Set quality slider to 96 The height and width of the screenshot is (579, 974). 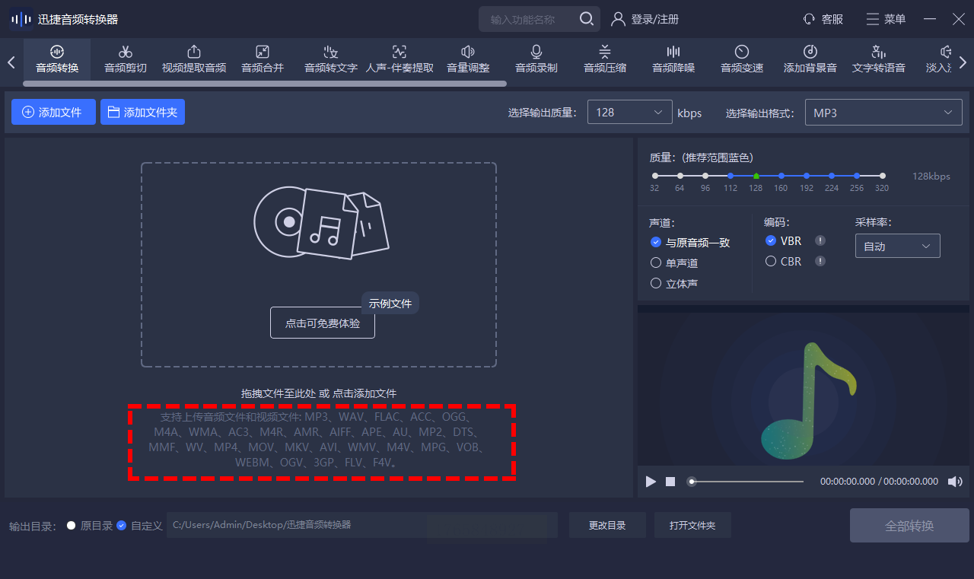click(705, 176)
